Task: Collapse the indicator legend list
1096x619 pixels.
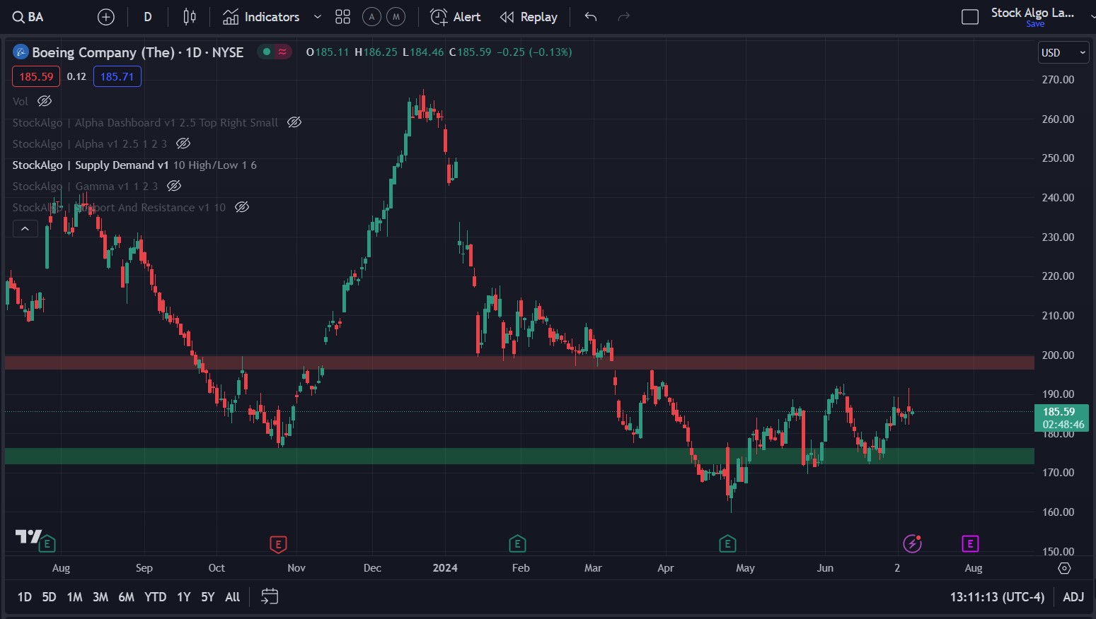Action: tap(25, 228)
